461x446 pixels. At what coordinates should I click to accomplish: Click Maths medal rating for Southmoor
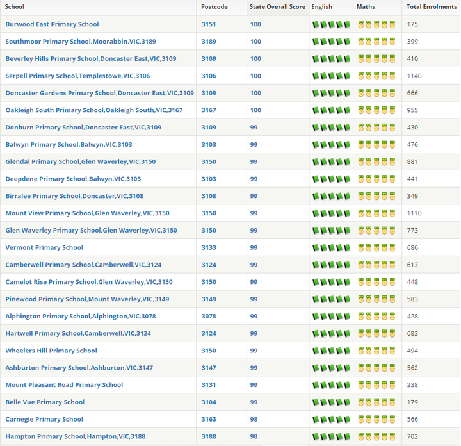coord(376,42)
